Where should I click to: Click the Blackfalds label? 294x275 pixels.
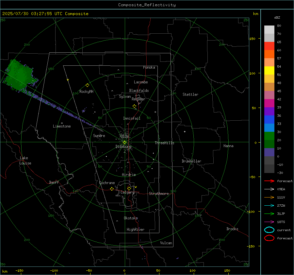139,91
